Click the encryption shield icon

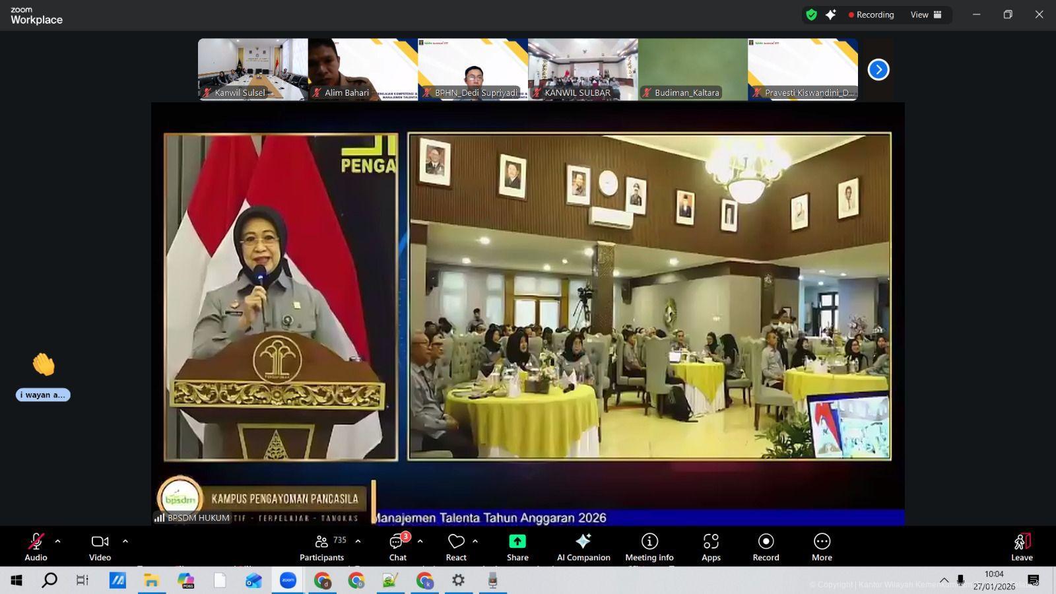(x=812, y=15)
